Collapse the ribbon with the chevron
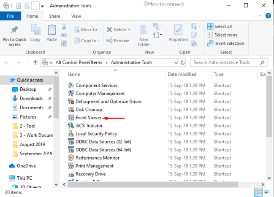The image size is (274, 197). pos(260,16)
